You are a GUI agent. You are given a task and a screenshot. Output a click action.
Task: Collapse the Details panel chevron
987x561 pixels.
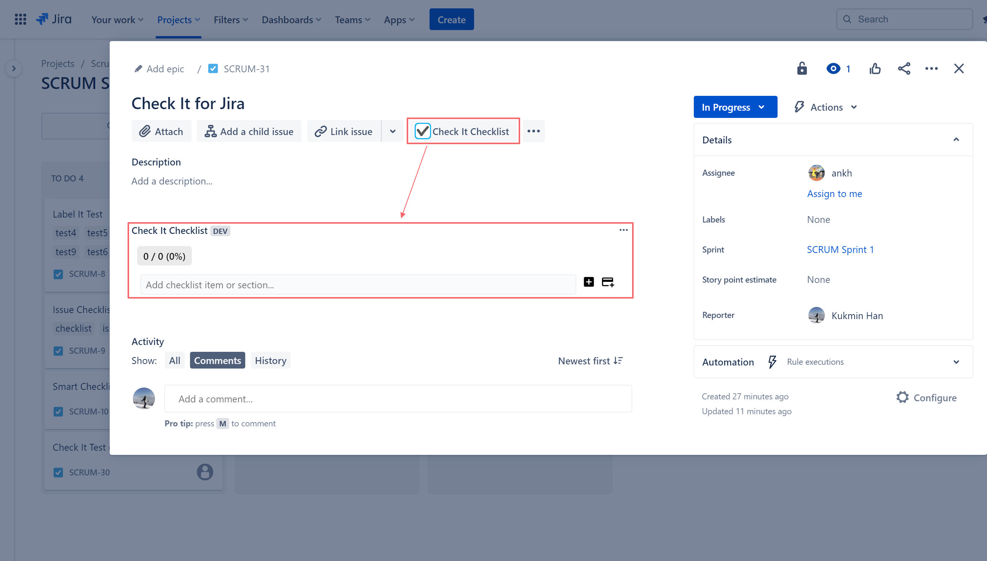pos(956,140)
